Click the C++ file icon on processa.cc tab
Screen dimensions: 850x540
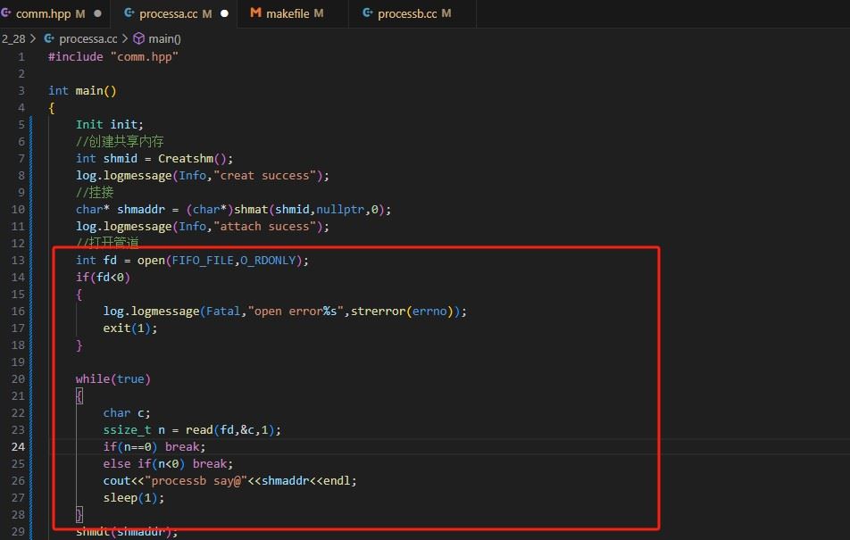coord(129,13)
